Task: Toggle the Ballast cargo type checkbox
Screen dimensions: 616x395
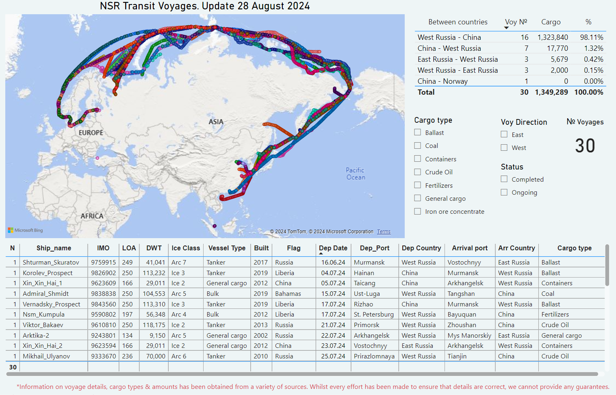Action: (x=417, y=132)
